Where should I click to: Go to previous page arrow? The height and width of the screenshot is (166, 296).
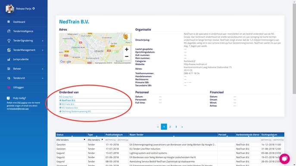pyautogui.click(x=158, y=127)
